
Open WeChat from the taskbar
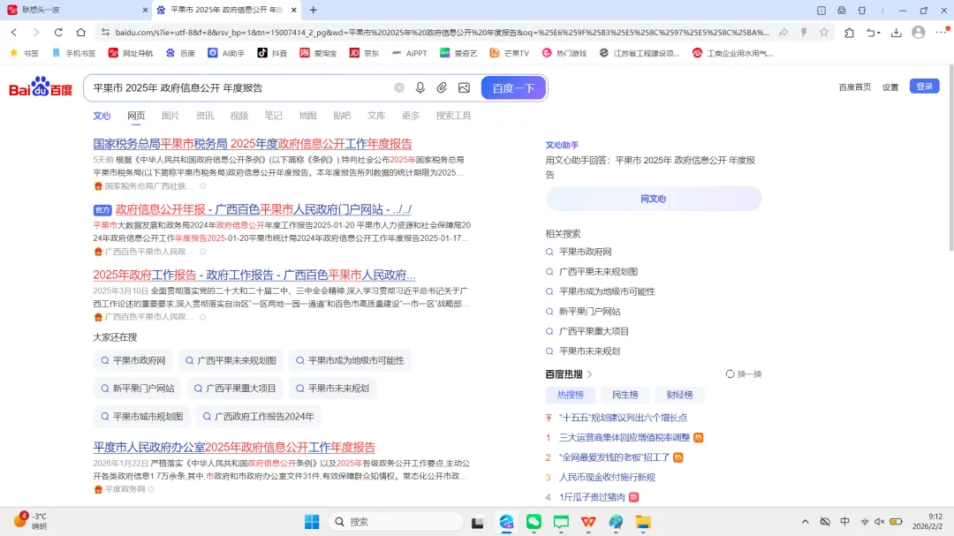[x=534, y=522]
